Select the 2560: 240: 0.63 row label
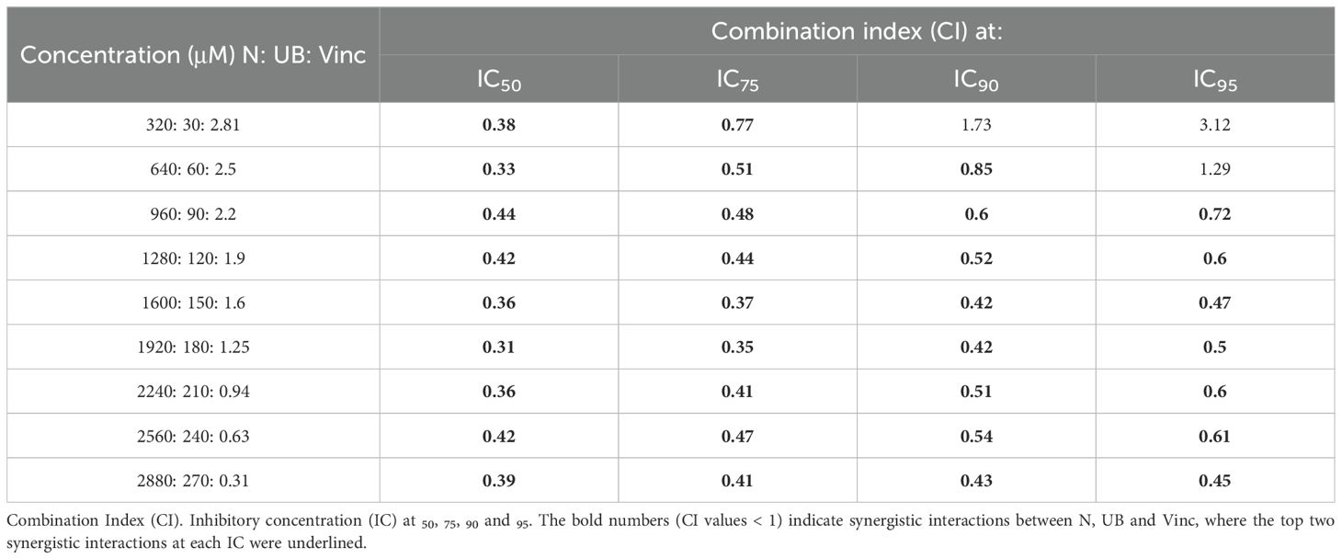 pos(193,437)
